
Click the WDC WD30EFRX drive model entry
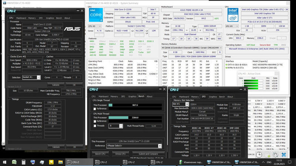point(268,65)
